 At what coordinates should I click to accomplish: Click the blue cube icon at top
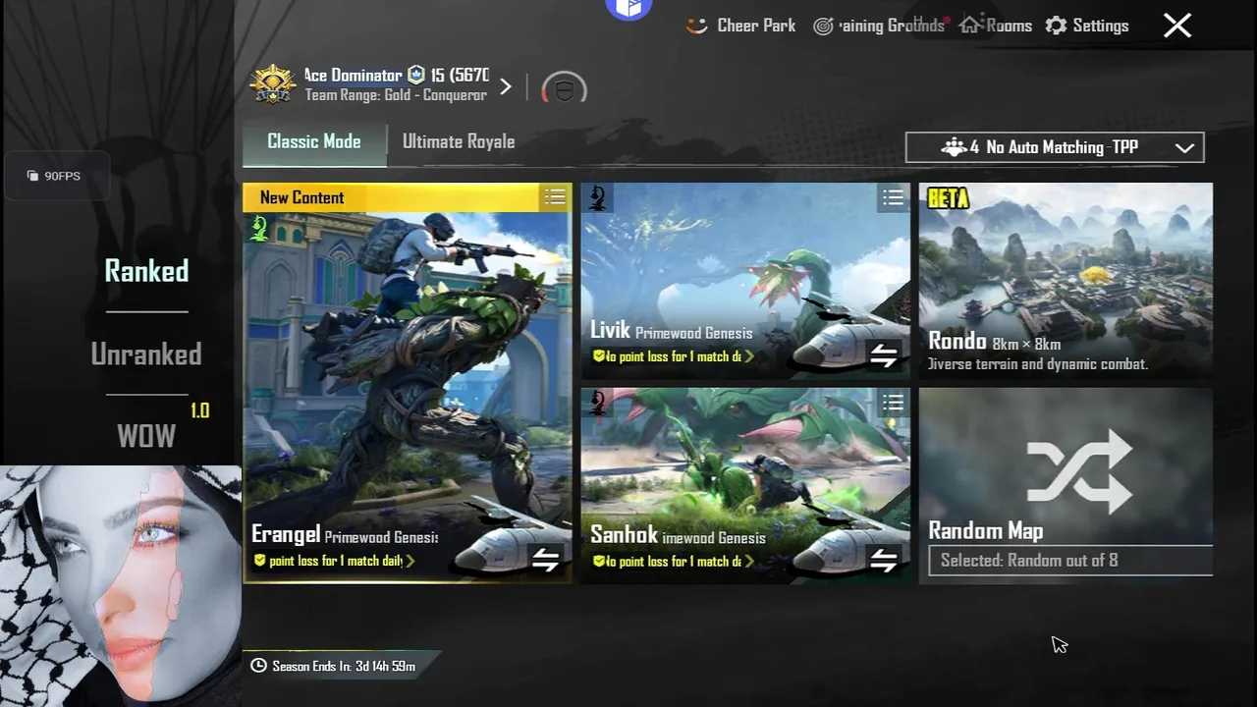click(629, 9)
